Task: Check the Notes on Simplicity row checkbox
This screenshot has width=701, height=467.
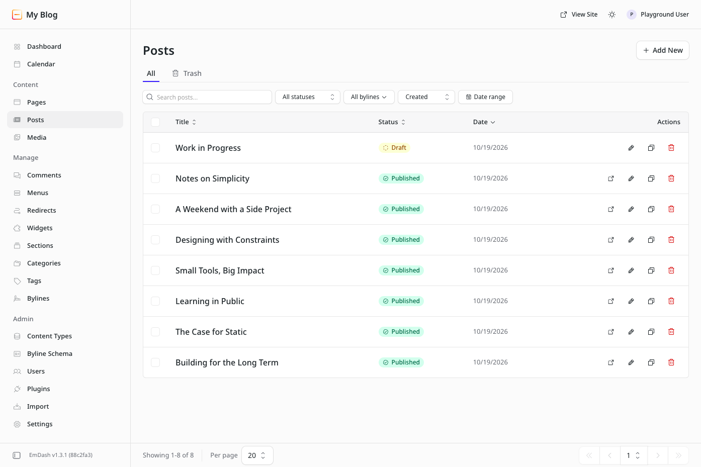Action: coord(155,178)
